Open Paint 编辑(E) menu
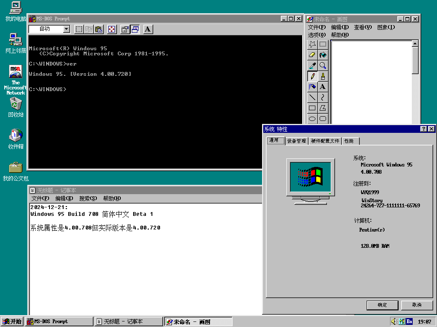 [340, 27]
